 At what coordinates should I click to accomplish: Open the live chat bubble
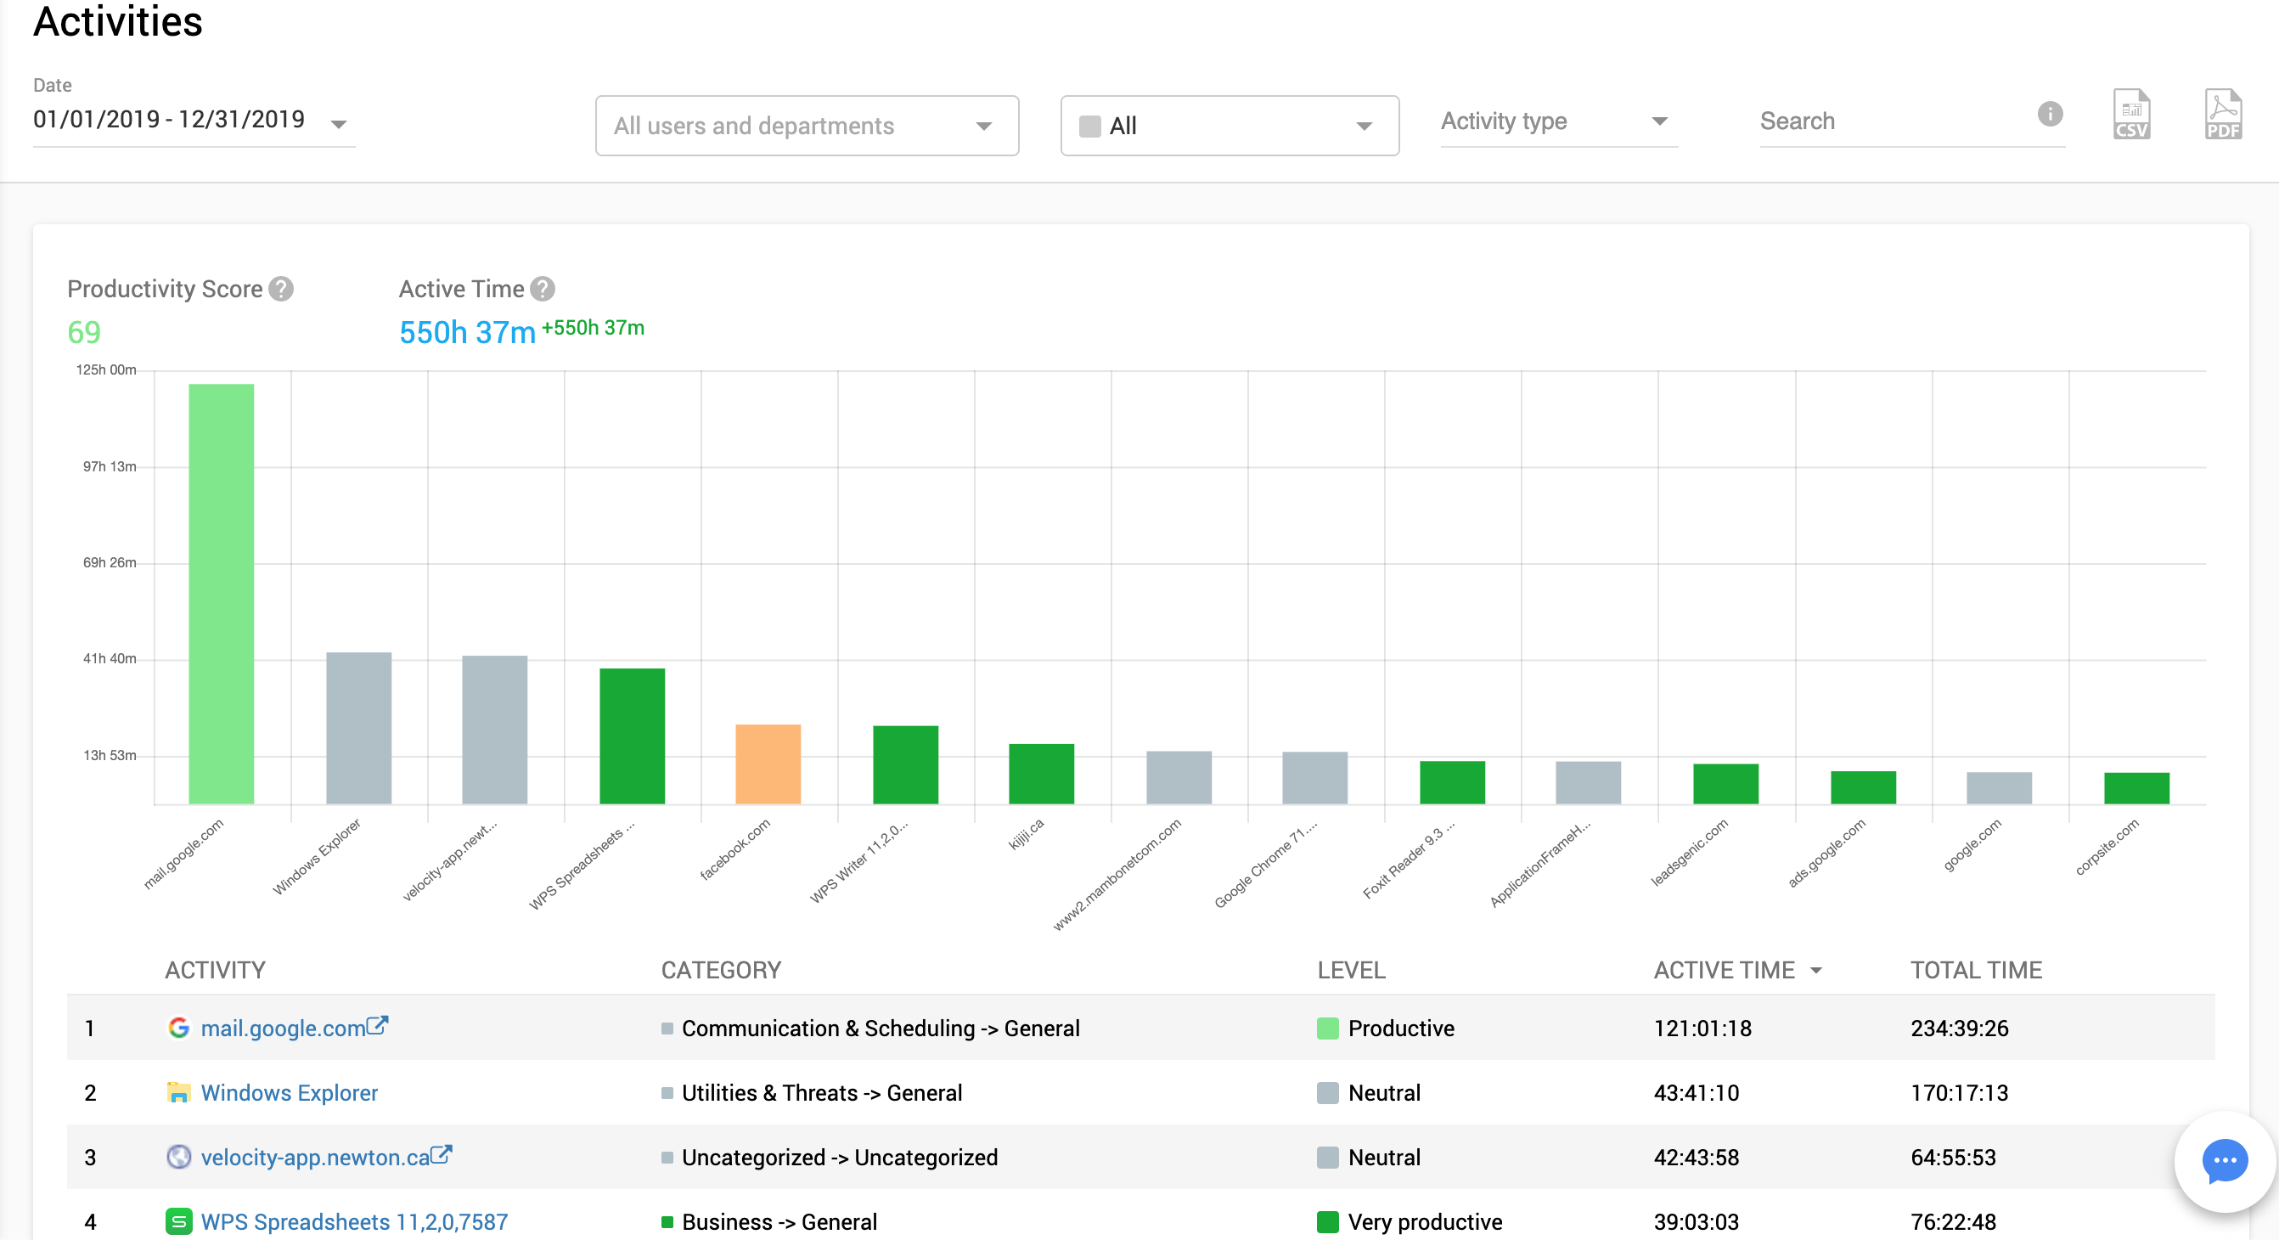tap(2223, 1160)
